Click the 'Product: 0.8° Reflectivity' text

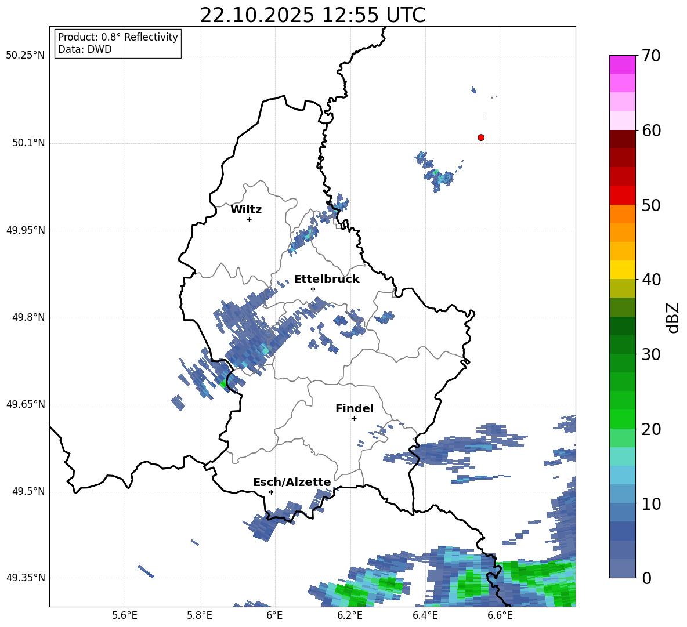coord(118,37)
